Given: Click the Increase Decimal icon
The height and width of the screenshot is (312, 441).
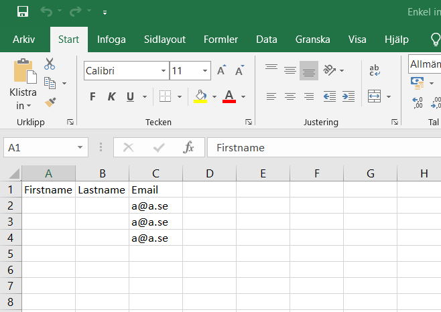Looking at the screenshot, I should point(418,103).
